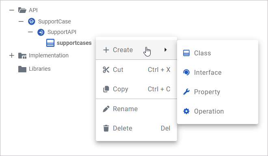This screenshot has height=156, width=268.
Task: Open the Create submenu arrow
Action: pyautogui.click(x=165, y=50)
